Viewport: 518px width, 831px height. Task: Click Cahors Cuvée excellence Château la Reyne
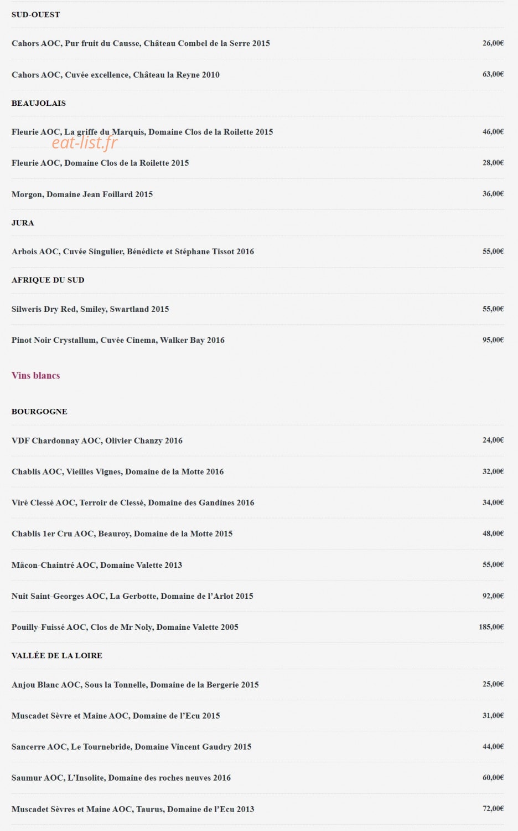115,74
